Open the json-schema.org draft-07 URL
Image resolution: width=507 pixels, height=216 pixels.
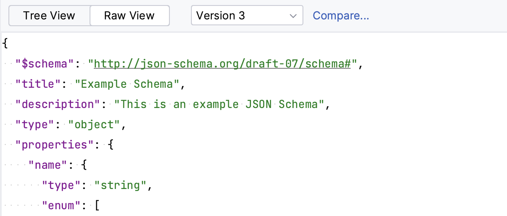(222, 64)
